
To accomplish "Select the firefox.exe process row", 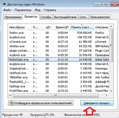I will click(58, 33).
